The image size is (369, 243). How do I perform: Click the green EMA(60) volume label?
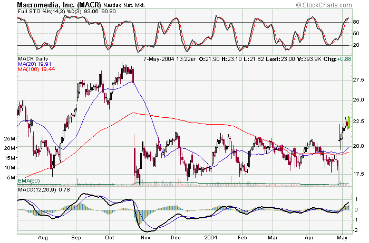pyautogui.click(x=29, y=181)
